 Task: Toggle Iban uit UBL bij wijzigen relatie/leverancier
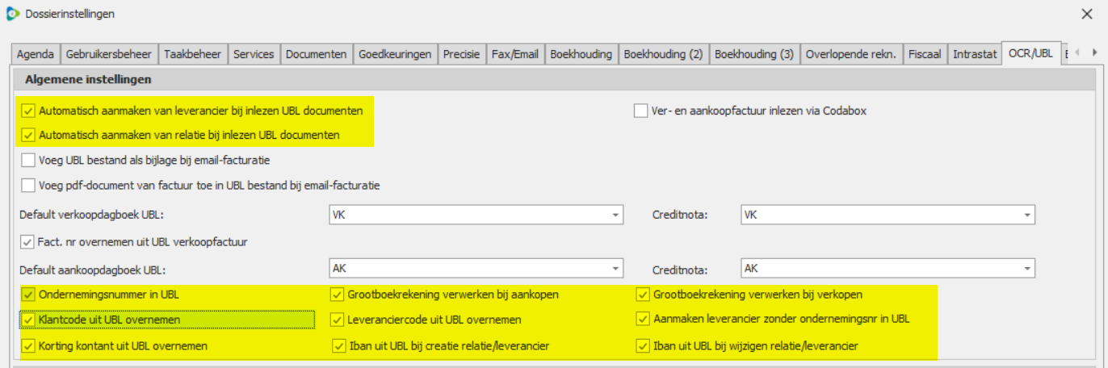(x=644, y=346)
